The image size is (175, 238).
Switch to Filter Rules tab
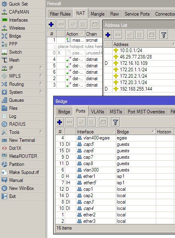(60, 14)
